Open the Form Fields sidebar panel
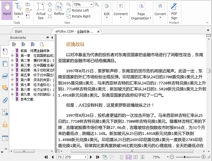This screenshot has height=161, width=212. click(5, 138)
